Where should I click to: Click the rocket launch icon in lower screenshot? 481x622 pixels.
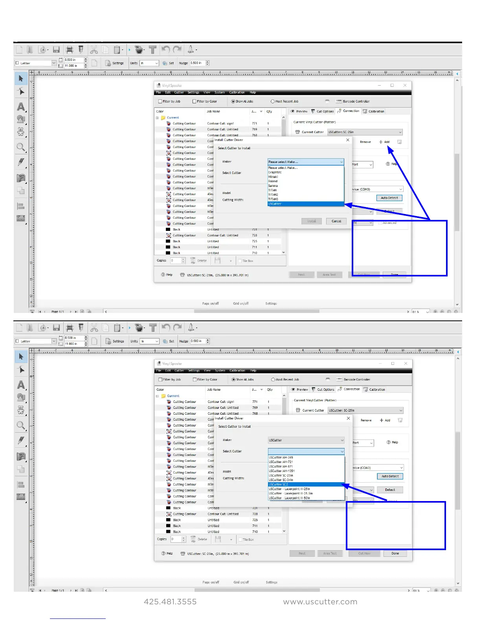tap(191, 327)
